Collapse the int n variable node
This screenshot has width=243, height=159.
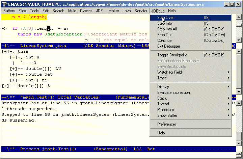(x=13, y=57)
